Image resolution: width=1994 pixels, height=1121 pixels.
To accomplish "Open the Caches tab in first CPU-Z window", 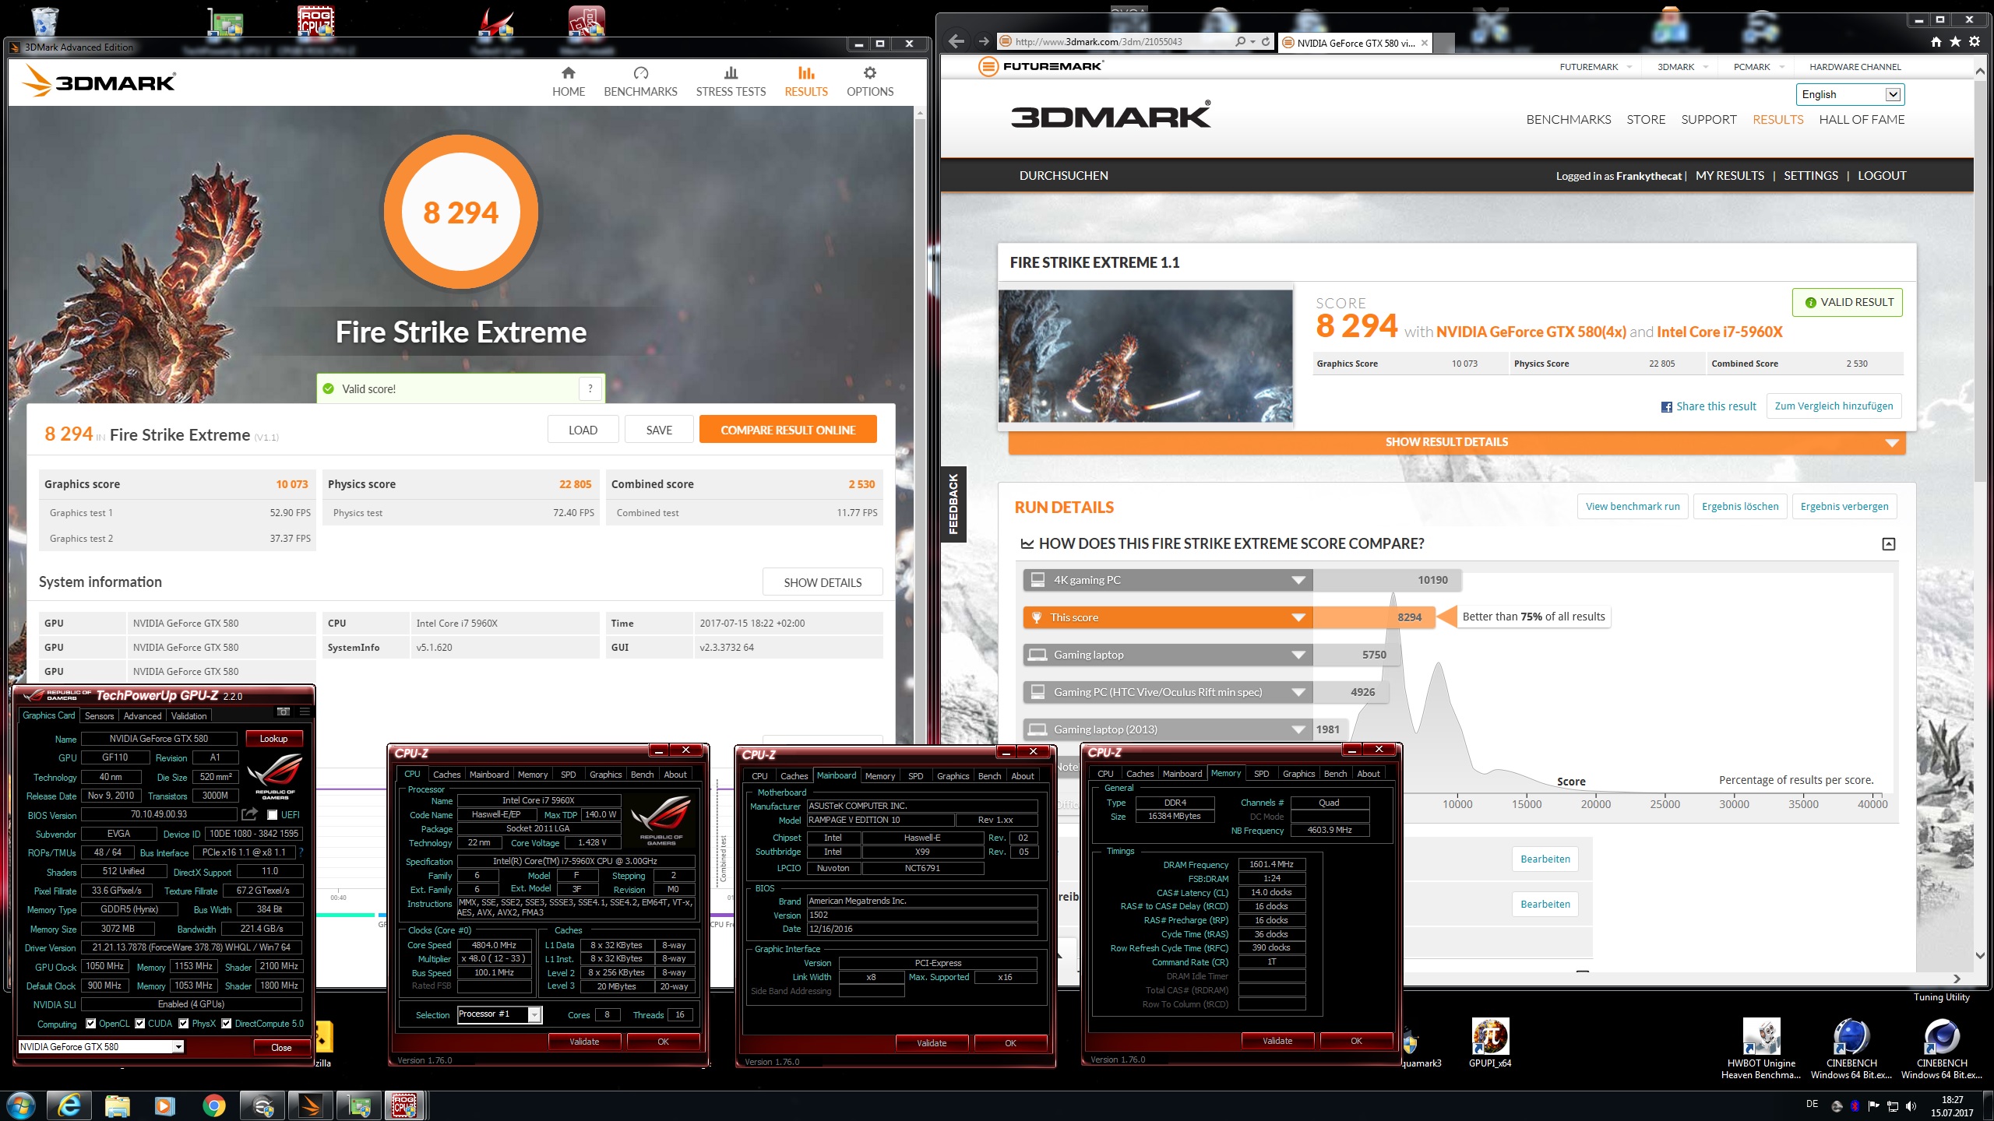I will [446, 775].
